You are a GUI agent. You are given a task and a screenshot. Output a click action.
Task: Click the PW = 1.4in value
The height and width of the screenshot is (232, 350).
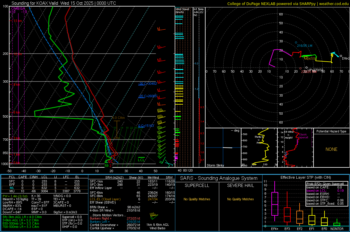point(15,196)
